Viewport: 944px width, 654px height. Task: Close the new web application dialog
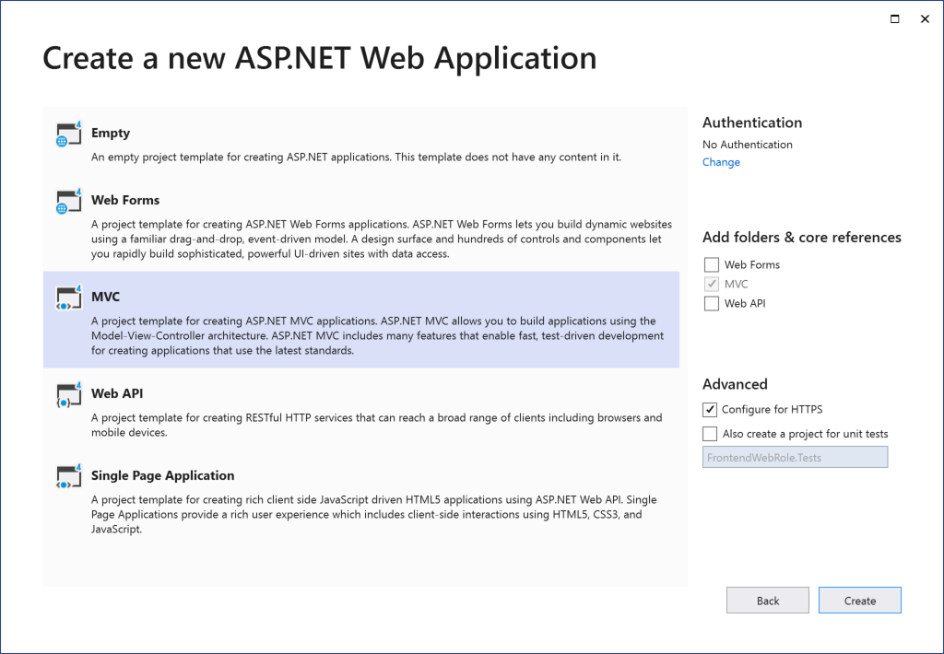click(x=925, y=18)
